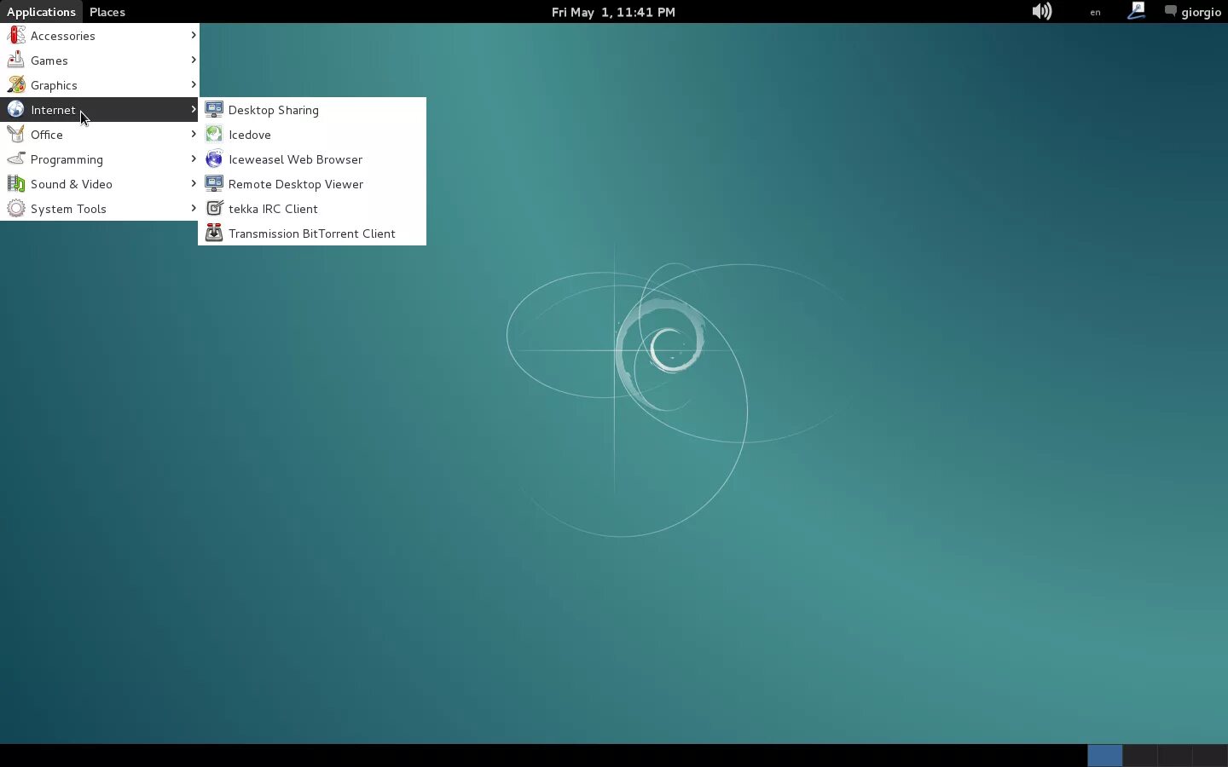Click the Internet globe icon
Screen dimensions: 1228x767
(x=16, y=109)
